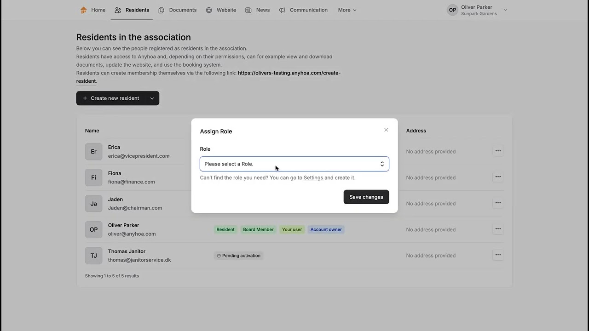The height and width of the screenshot is (331, 589).
Task: Open the actions menu for Erica
Action: 498,151
